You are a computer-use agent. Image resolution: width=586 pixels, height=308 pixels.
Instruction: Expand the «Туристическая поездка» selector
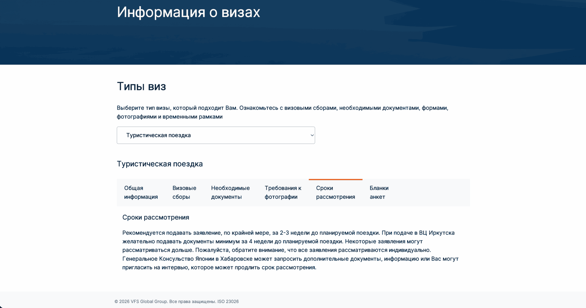point(215,135)
